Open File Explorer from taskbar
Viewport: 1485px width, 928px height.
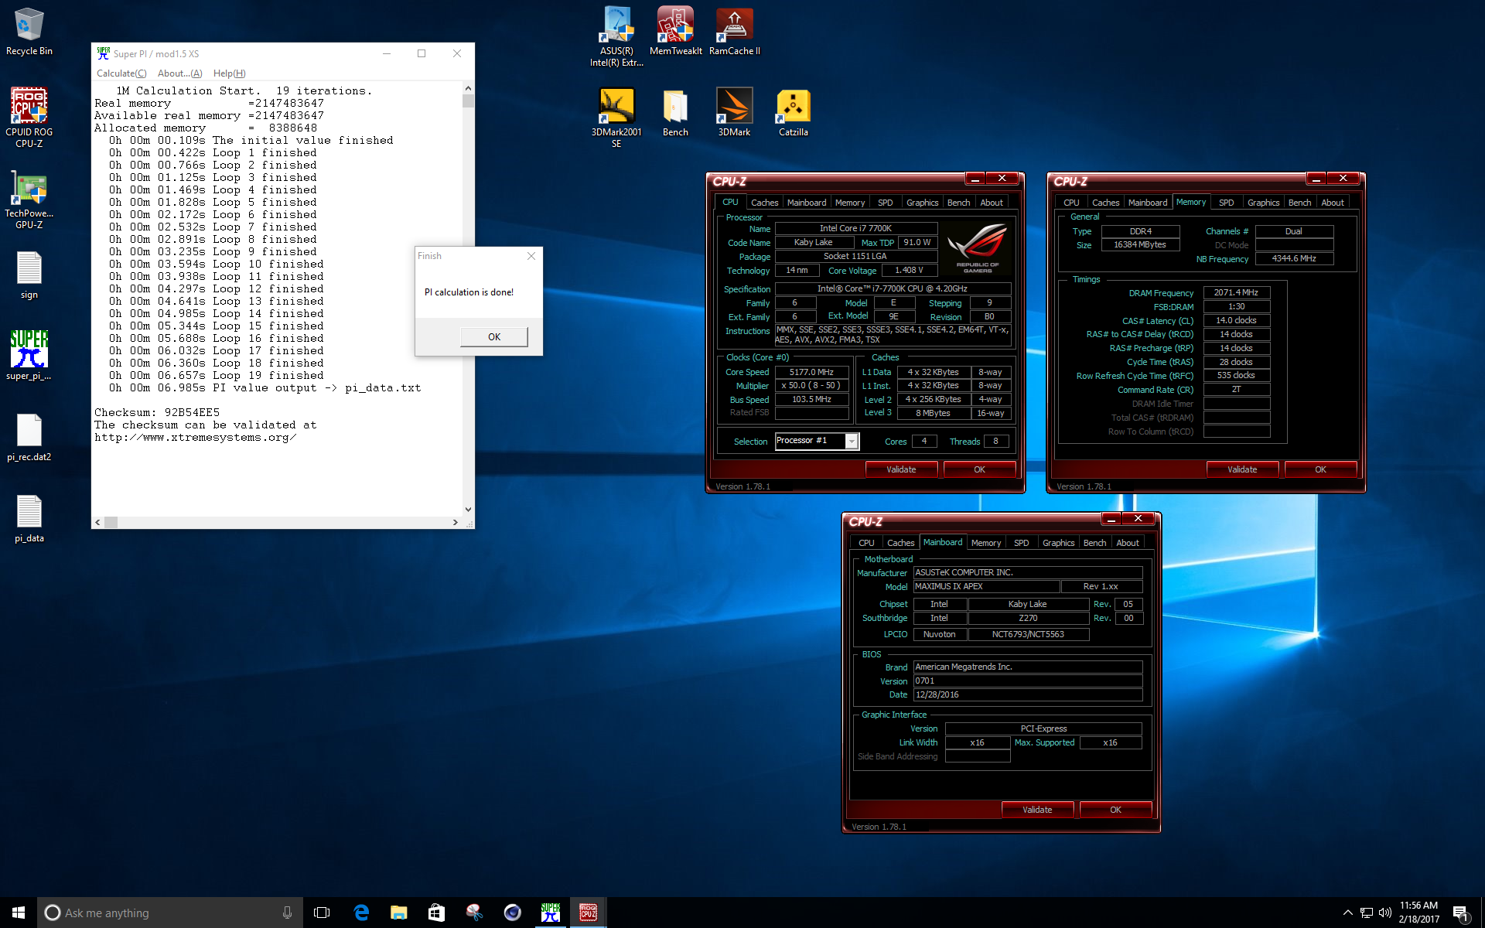pyautogui.click(x=398, y=913)
